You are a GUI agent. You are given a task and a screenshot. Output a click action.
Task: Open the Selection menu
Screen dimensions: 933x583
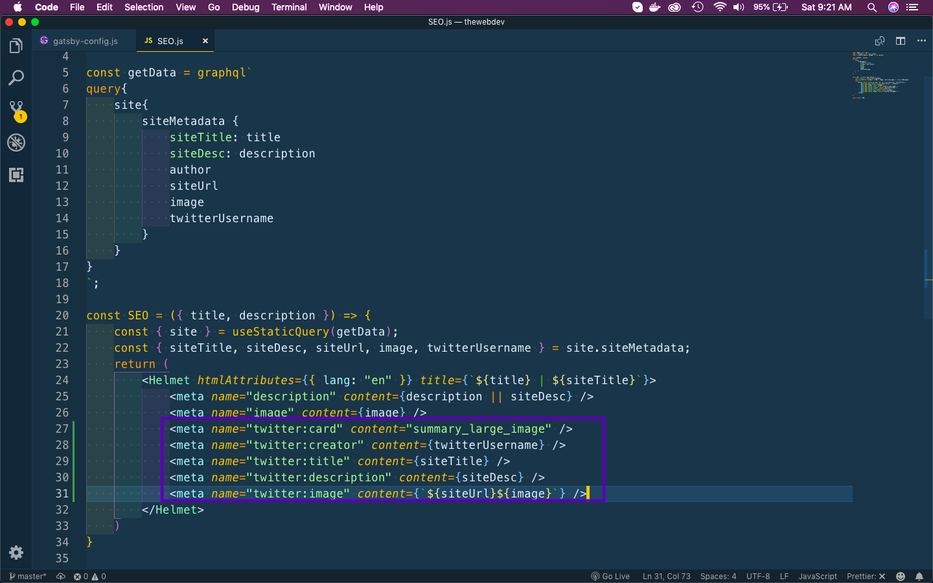144,7
